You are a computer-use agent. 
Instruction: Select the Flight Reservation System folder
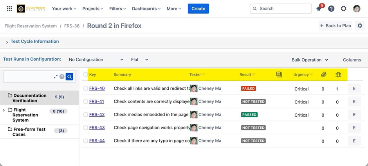click(25, 115)
